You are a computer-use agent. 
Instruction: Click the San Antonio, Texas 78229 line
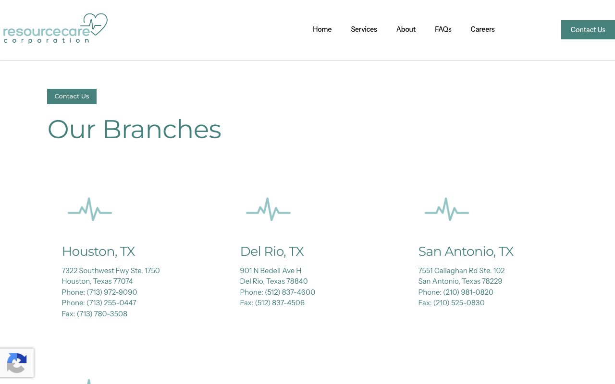point(460,281)
